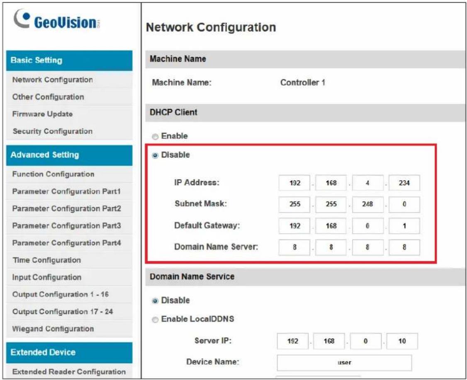Screen dimensions: 467x380
Task: Click Domain Name Server first octet field
Action: [x=294, y=247]
